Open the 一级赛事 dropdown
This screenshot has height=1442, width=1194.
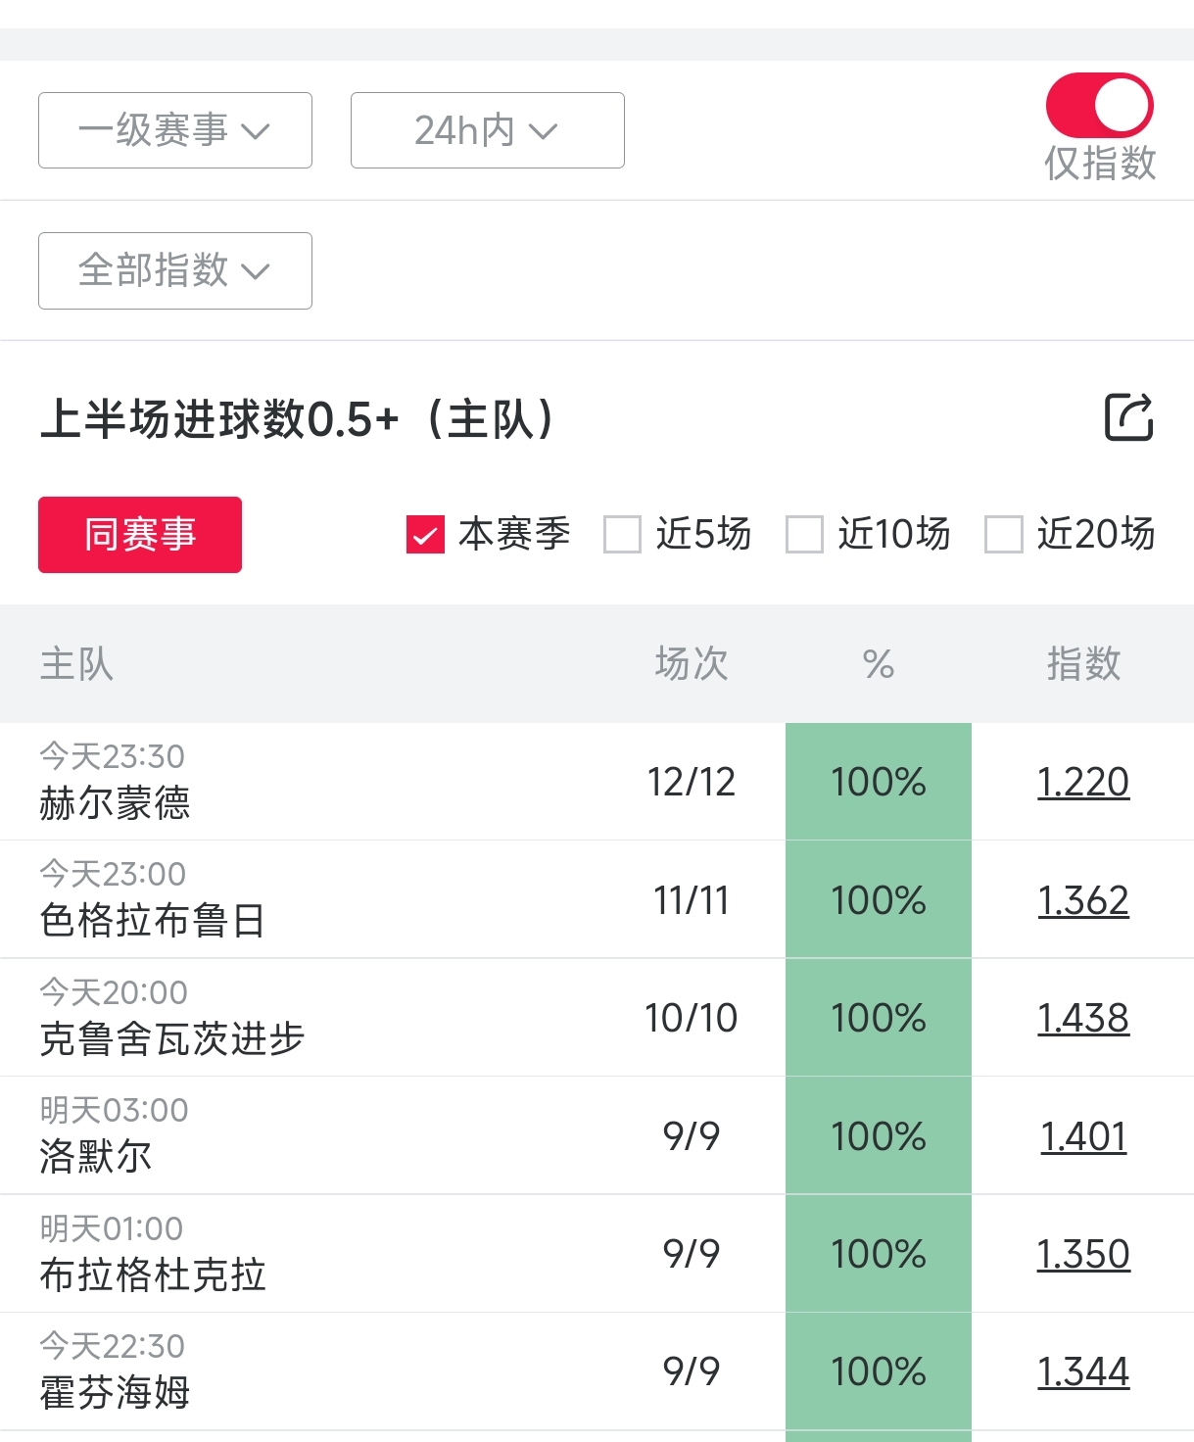175,130
